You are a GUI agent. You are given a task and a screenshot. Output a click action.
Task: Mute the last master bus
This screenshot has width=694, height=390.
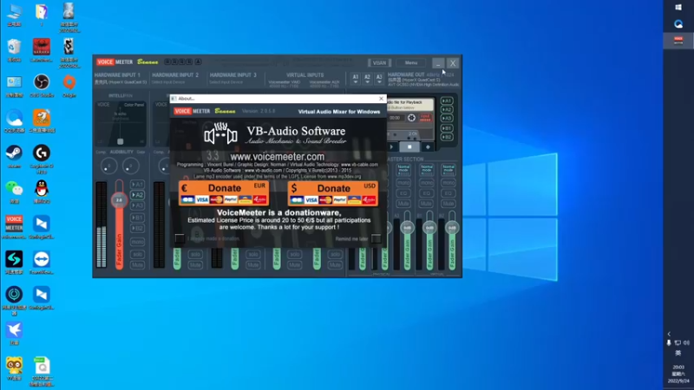pos(448,204)
